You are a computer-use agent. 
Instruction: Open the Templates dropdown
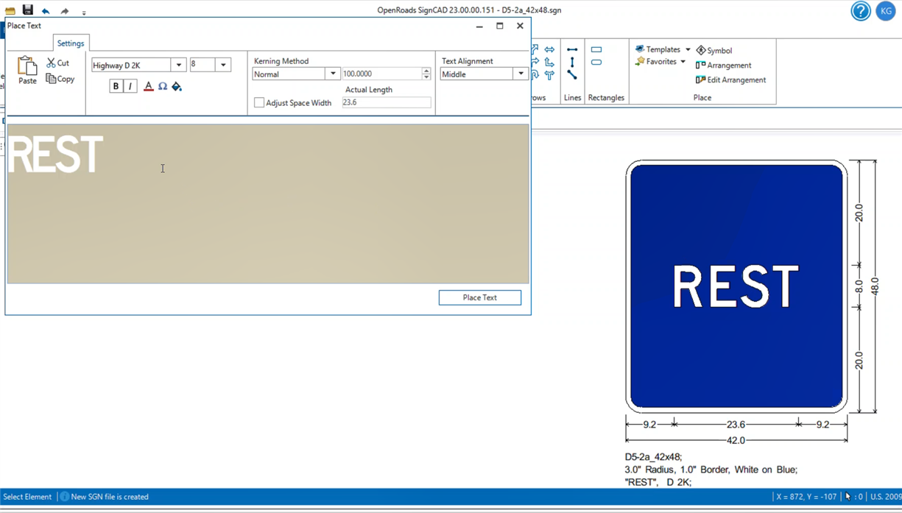[x=663, y=49]
